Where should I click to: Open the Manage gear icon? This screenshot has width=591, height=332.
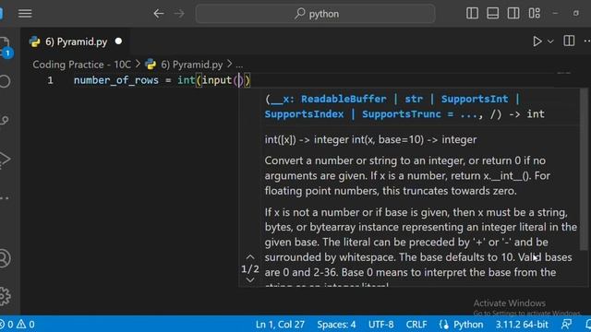5,296
